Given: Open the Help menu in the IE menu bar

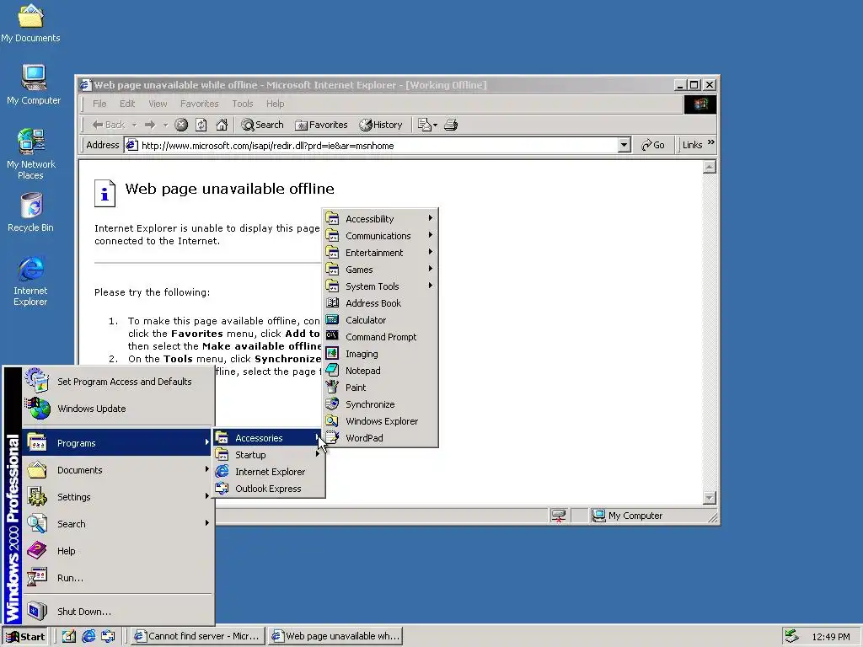Looking at the screenshot, I should [x=276, y=104].
